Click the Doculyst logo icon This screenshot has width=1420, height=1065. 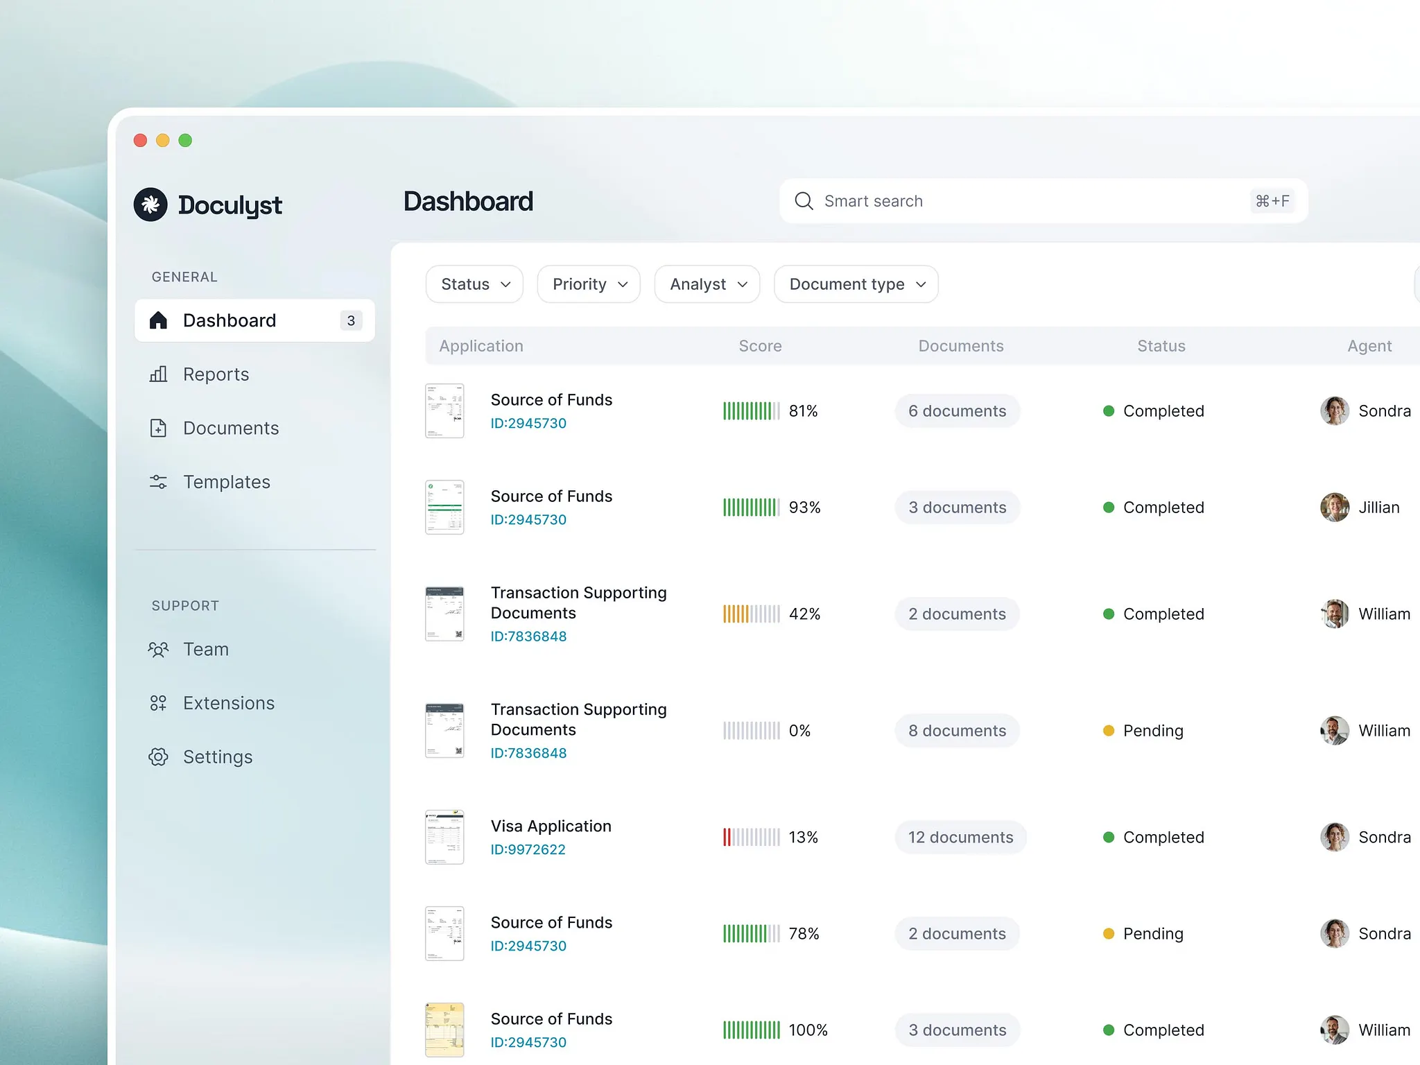tap(150, 205)
